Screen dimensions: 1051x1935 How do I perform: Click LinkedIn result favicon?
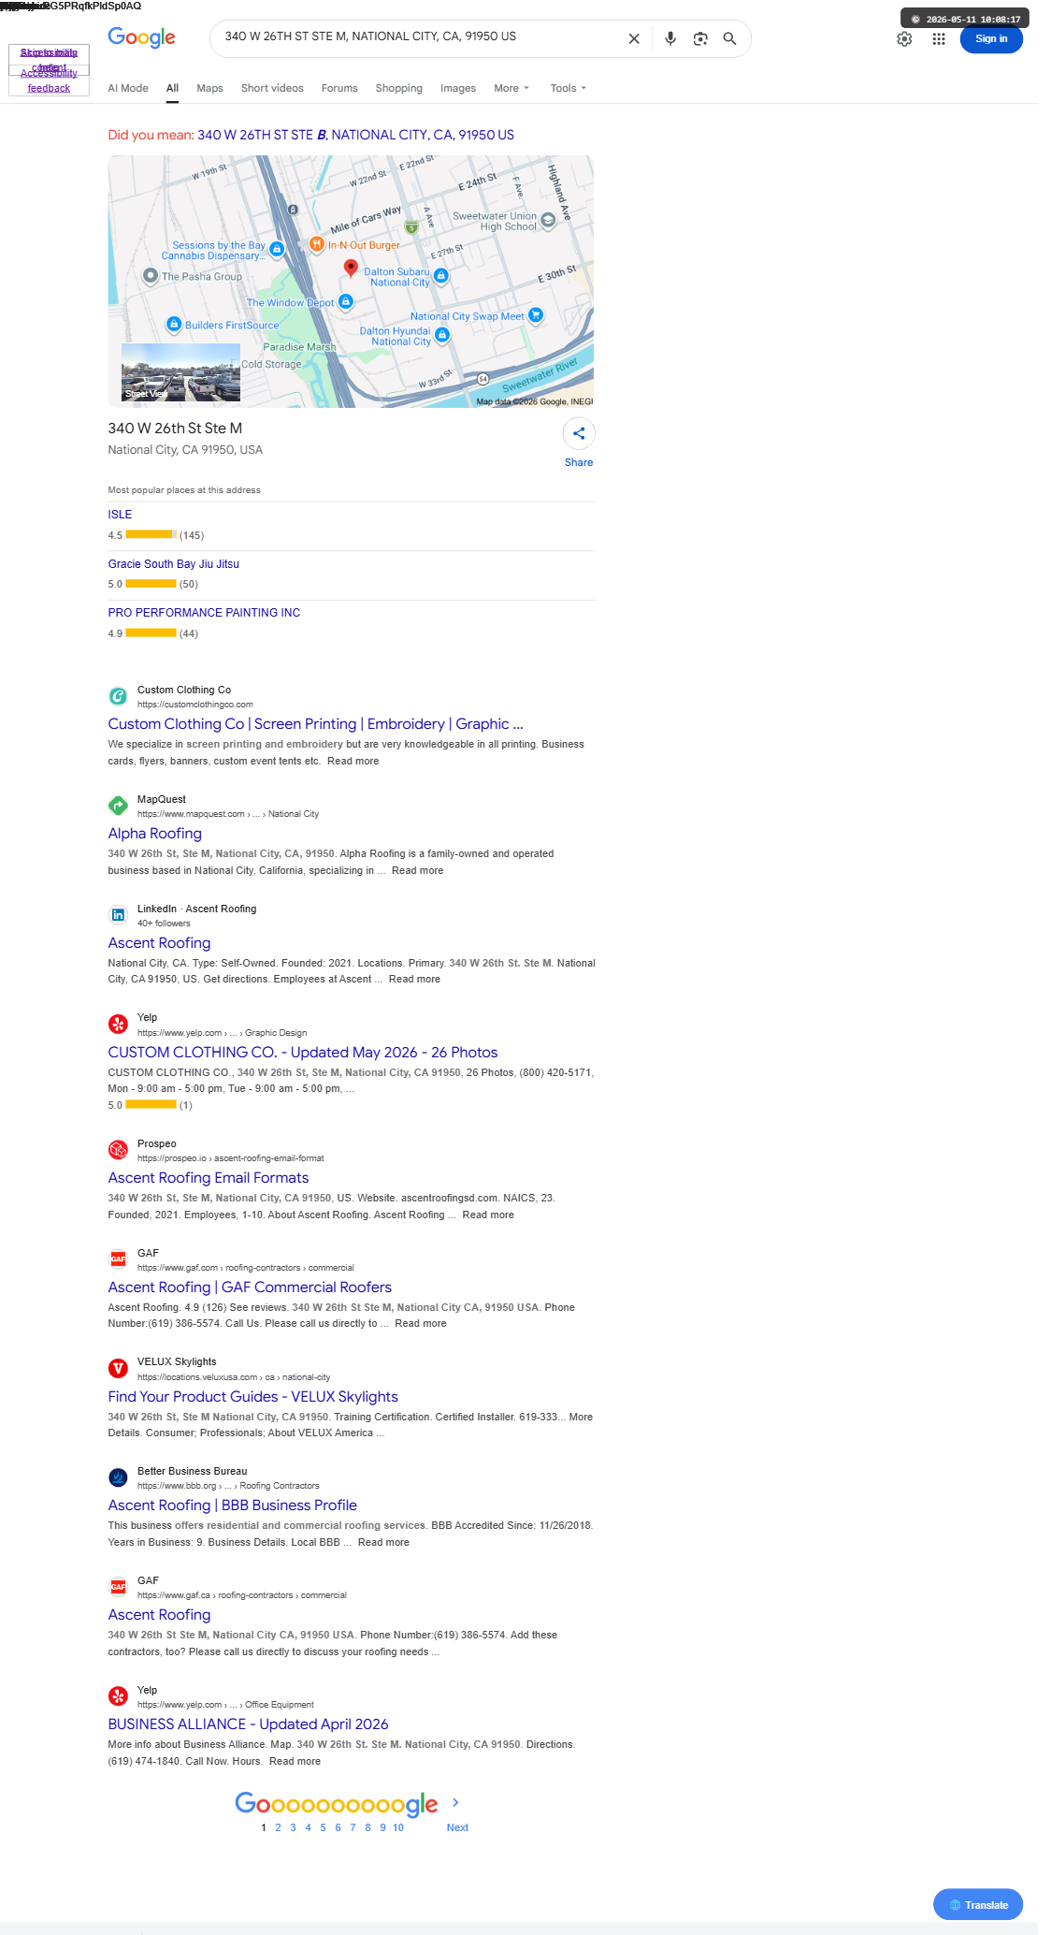118,915
